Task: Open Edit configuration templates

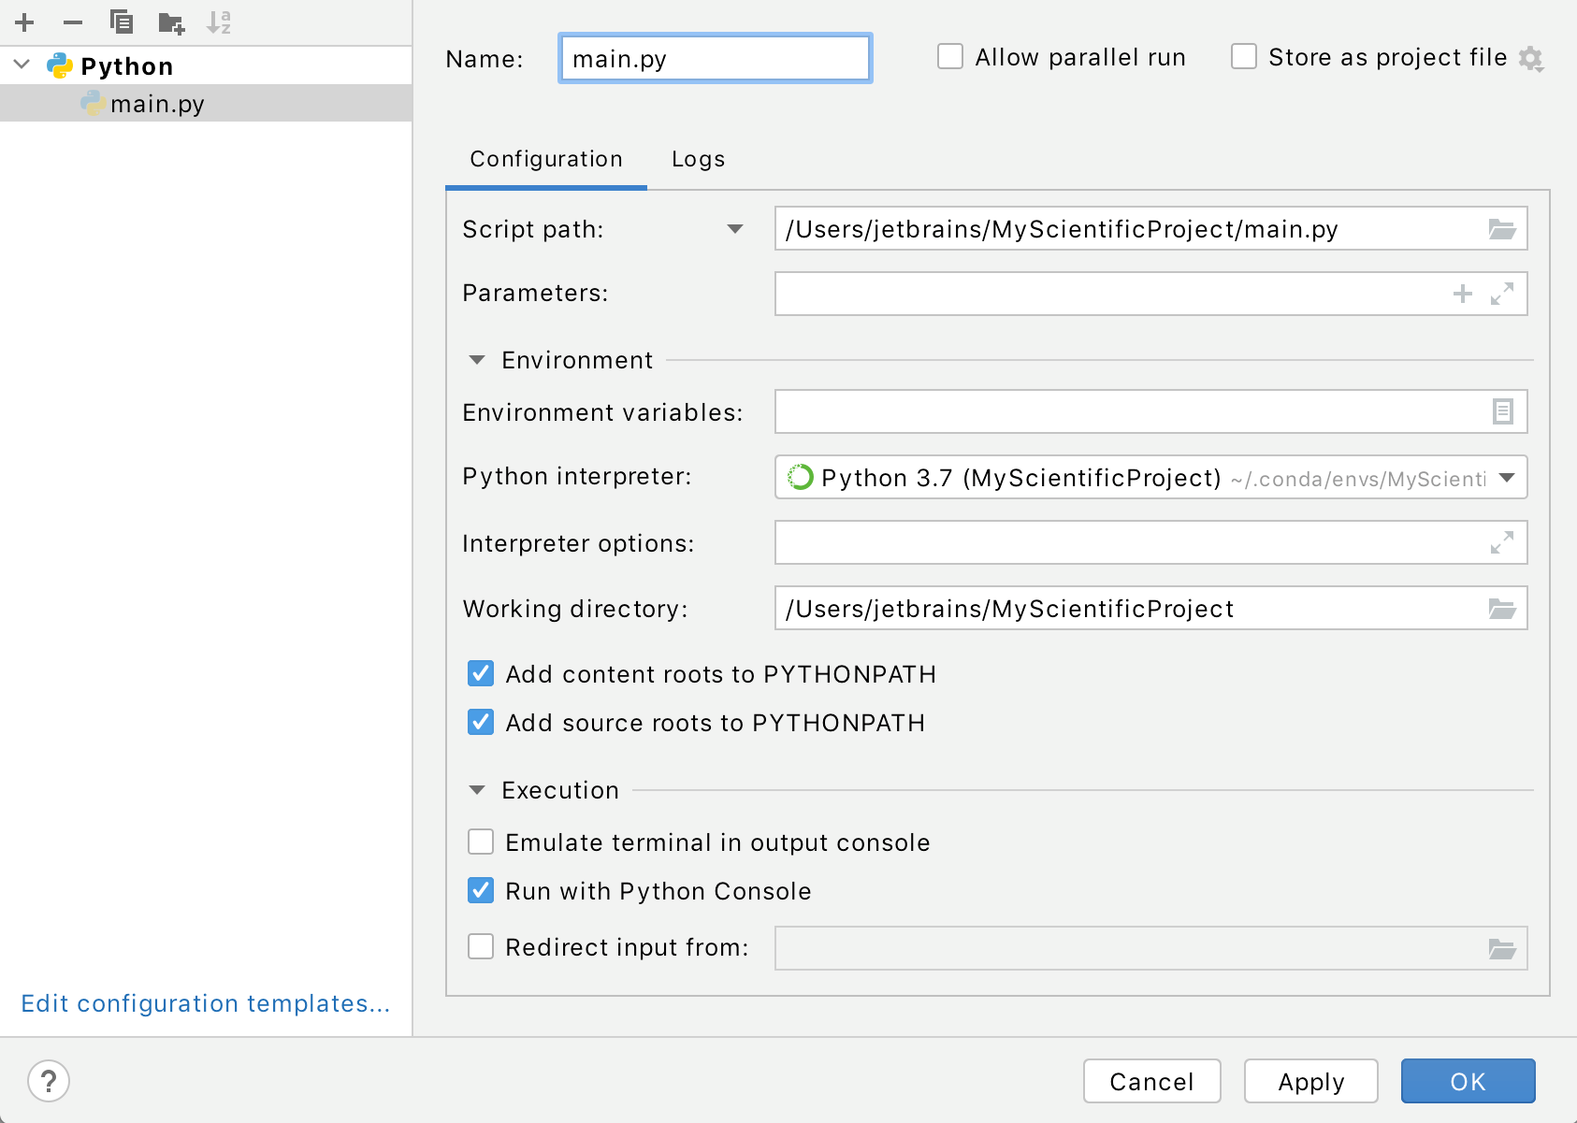Action: pyautogui.click(x=205, y=1003)
